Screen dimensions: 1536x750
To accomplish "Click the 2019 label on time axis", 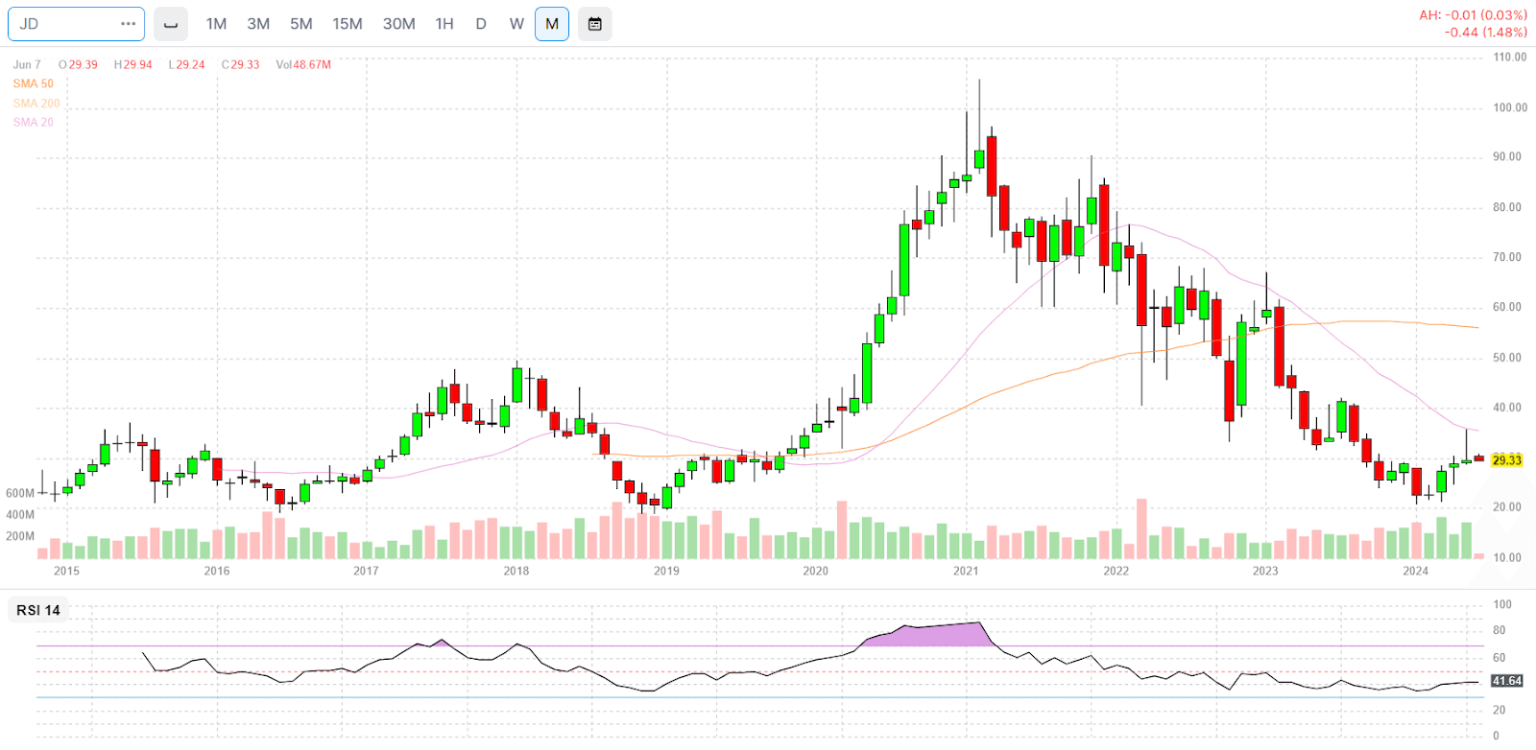I will (666, 571).
